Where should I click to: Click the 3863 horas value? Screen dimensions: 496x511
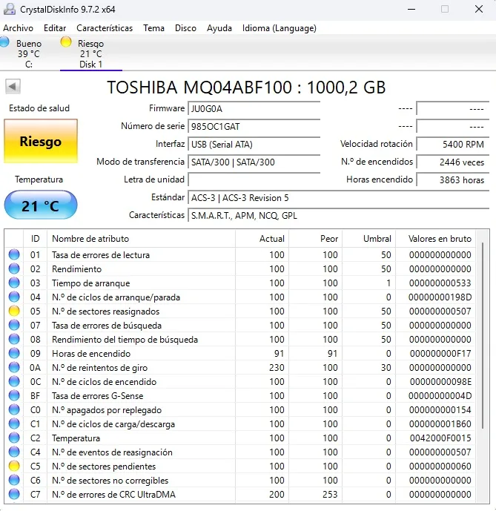pos(453,179)
